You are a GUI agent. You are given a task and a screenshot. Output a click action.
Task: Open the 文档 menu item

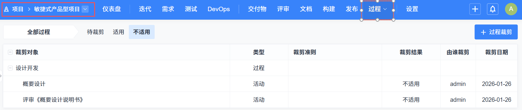306,9
